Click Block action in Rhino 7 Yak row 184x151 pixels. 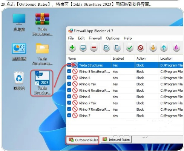click(140, 103)
